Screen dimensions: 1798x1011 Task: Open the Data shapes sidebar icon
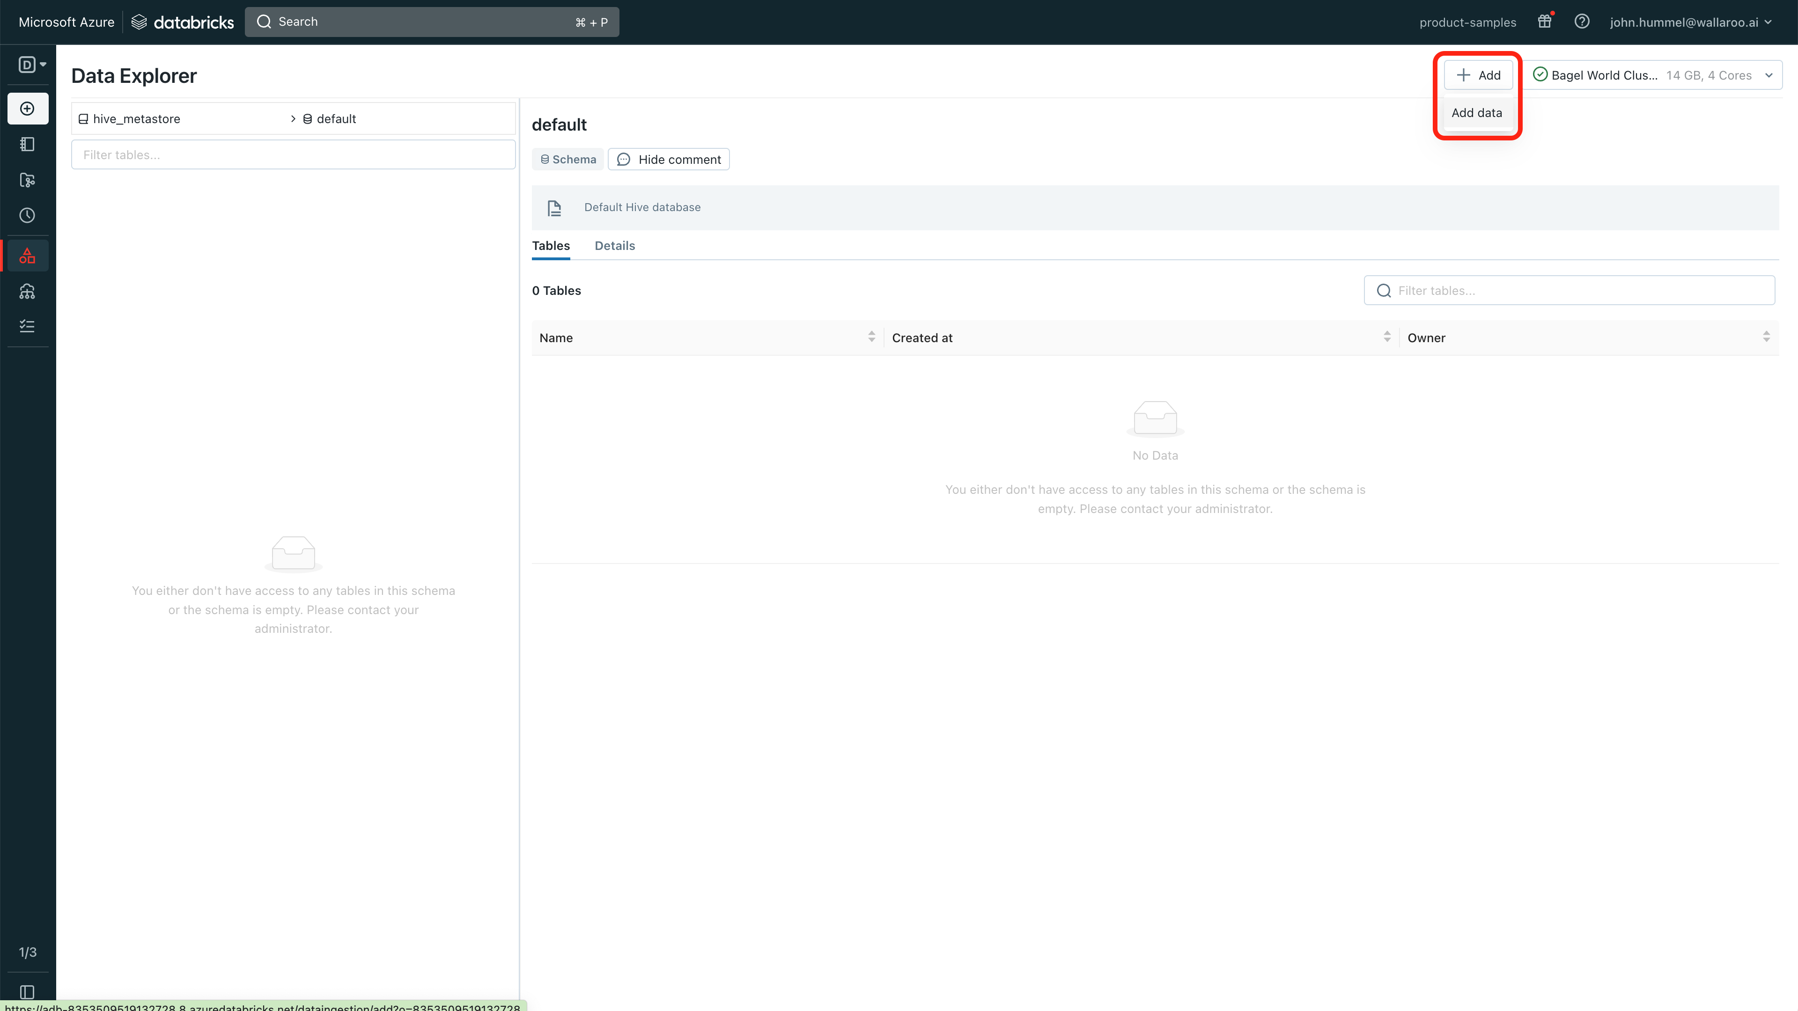point(27,256)
